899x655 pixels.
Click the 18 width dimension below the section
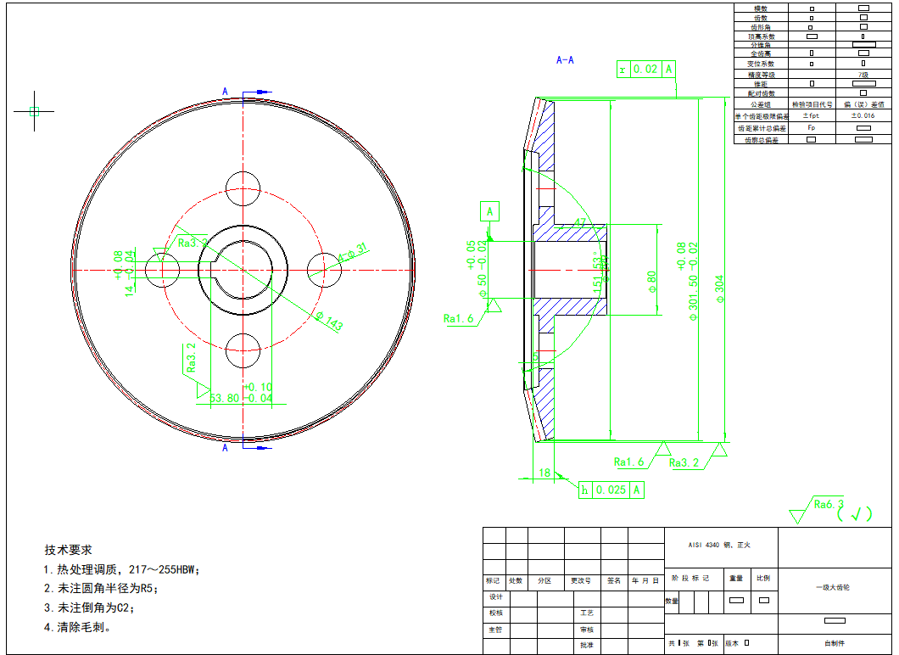(544, 473)
